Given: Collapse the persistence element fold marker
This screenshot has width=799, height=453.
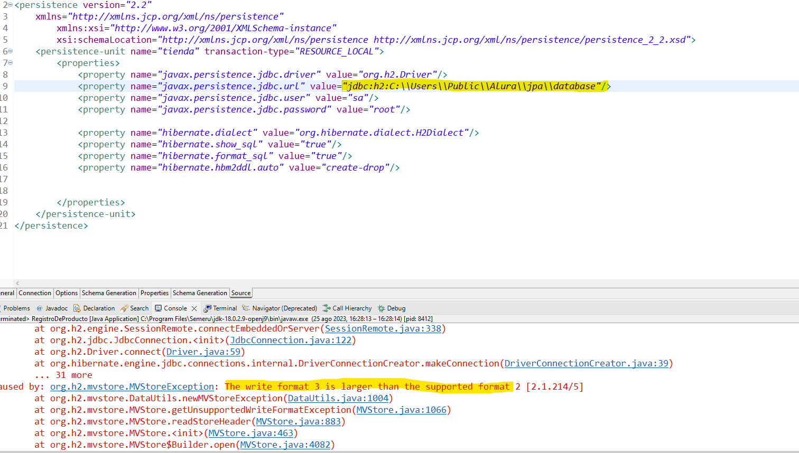Looking at the screenshot, I should [x=11, y=5].
